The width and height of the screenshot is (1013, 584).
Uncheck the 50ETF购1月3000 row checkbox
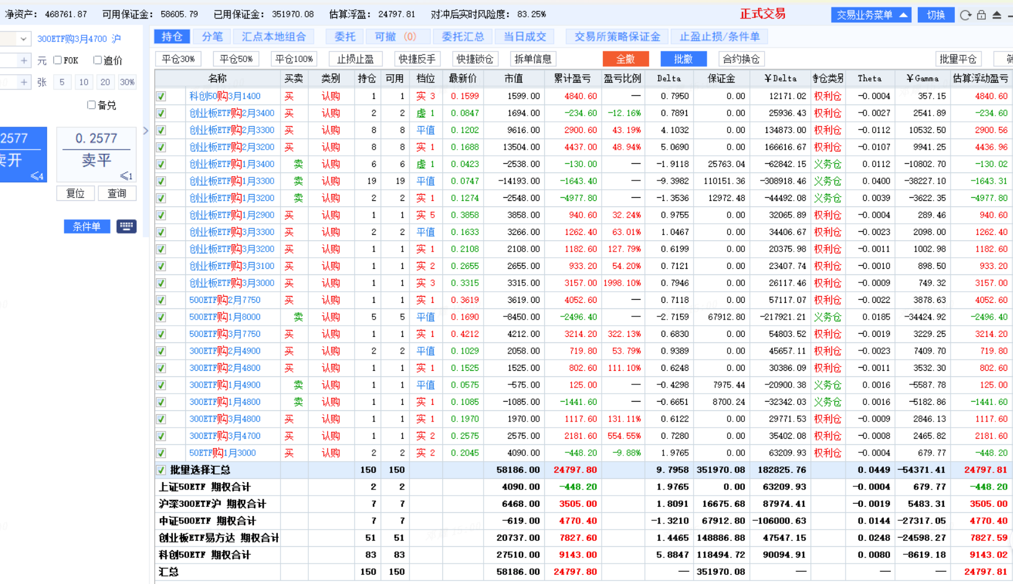(161, 453)
